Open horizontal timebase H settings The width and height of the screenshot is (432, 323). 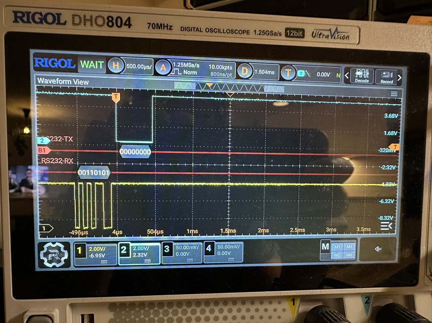coord(116,65)
